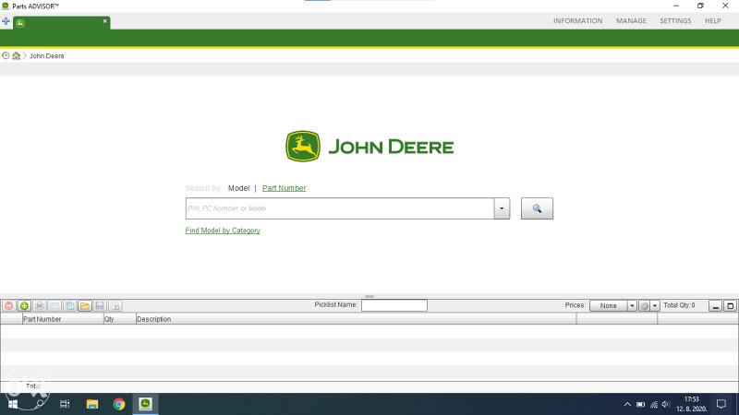Maximize the picklist panel
The width and height of the screenshot is (739, 415).
730,305
